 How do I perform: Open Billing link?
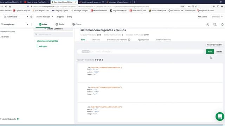70,17
